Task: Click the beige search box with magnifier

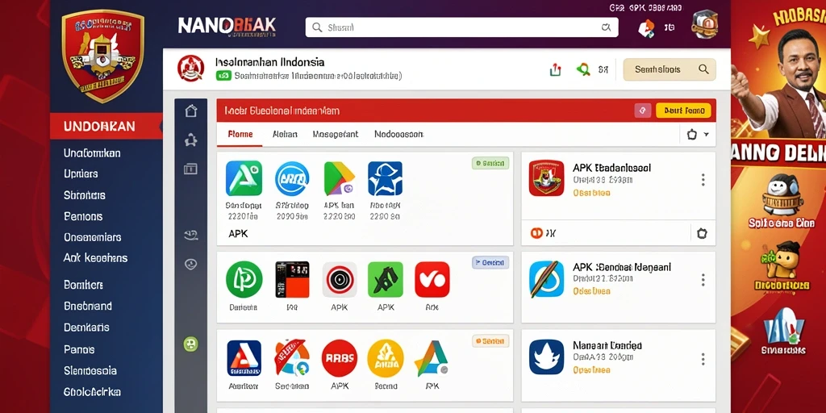Action: [x=669, y=69]
